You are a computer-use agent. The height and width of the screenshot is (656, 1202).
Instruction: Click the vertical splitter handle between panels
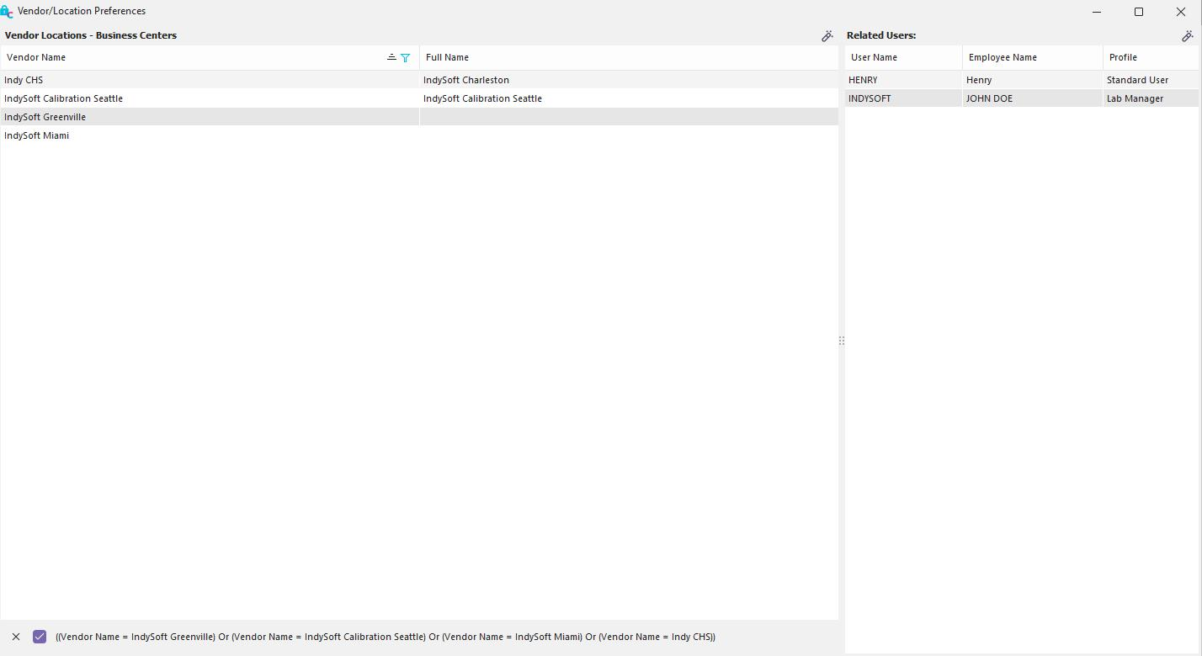pyautogui.click(x=842, y=341)
